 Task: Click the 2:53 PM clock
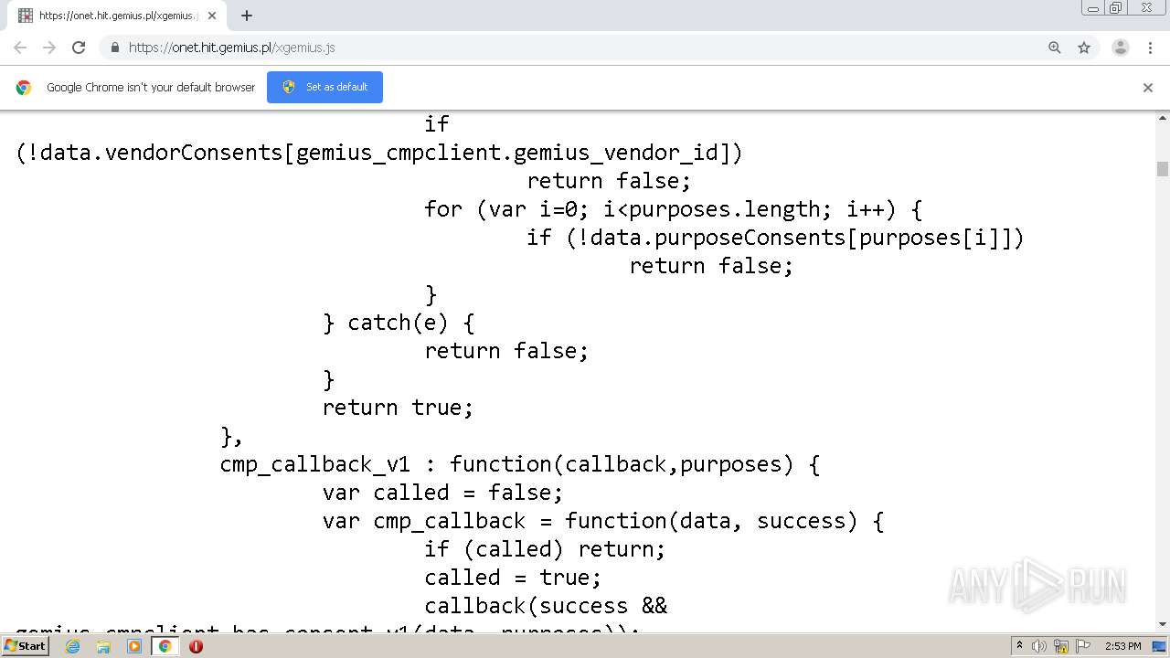pyautogui.click(x=1122, y=646)
